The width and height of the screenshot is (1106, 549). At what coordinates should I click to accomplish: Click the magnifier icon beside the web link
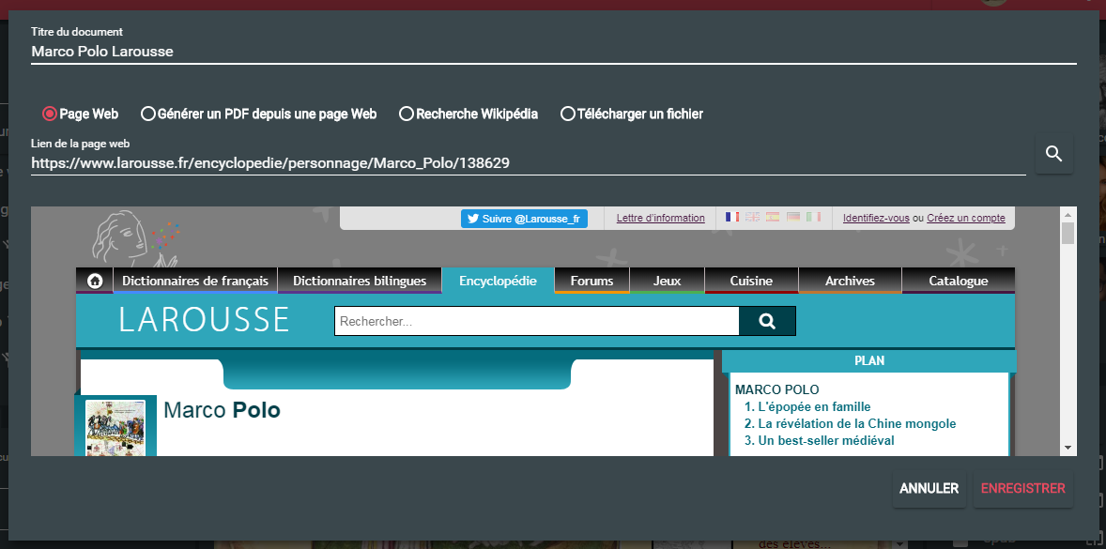[x=1053, y=154]
